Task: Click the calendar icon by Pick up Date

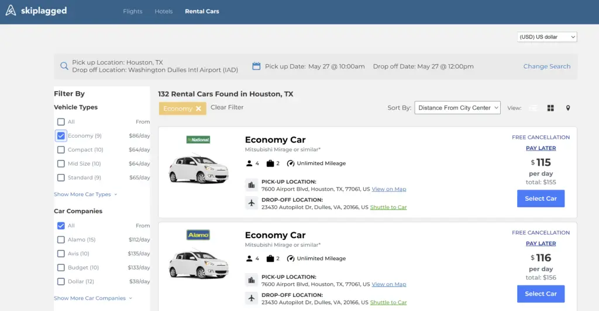Action: tap(256, 66)
